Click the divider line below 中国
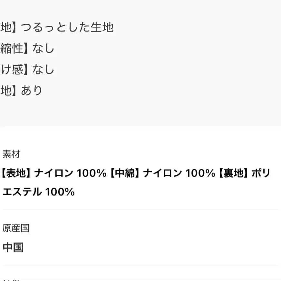The width and height of the screenshot is (281, 281). (140, 265)
